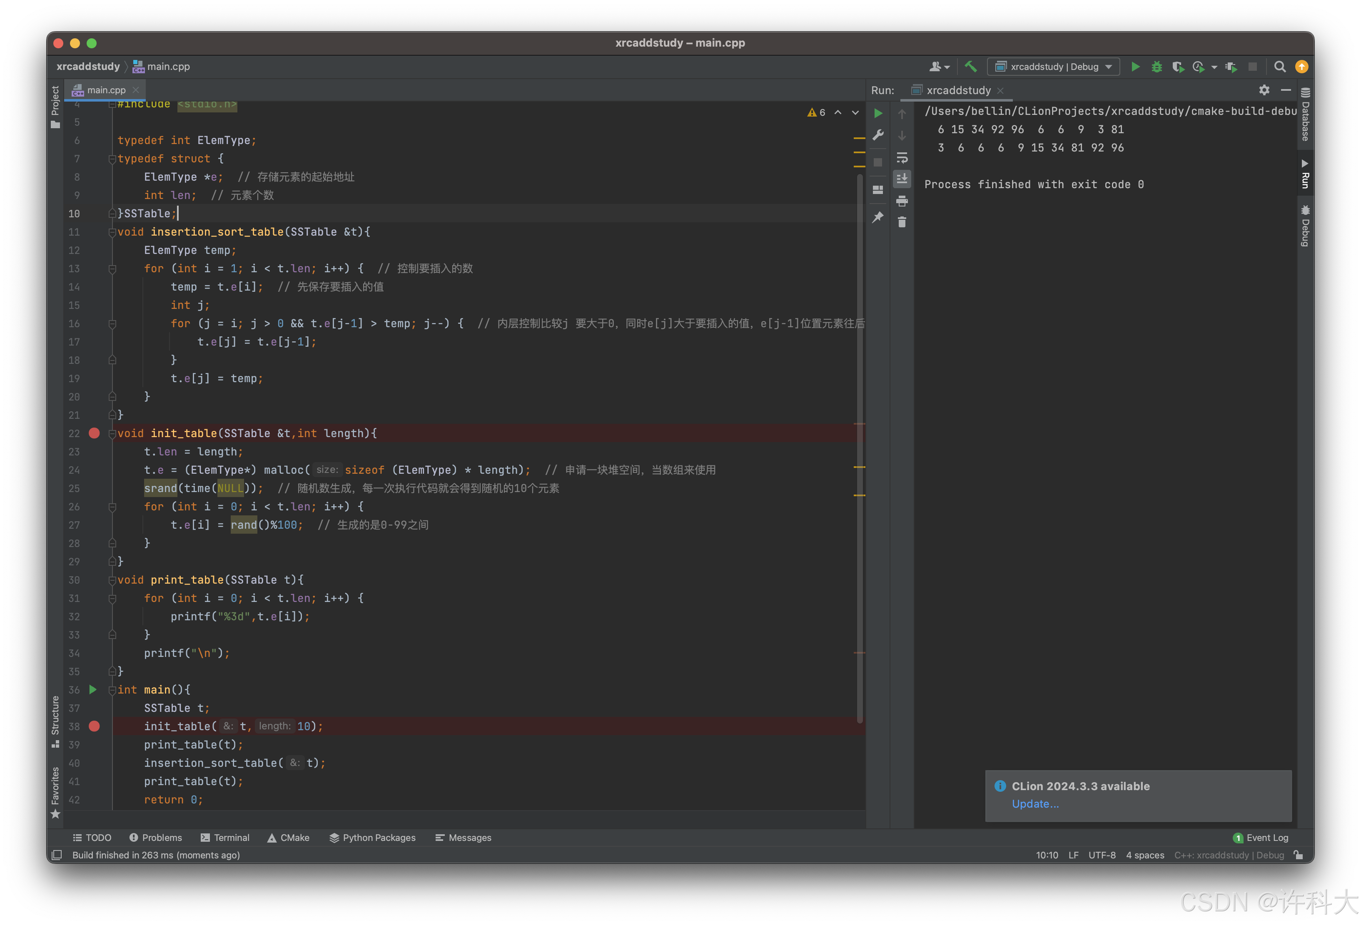Image resolution: width=1361 pixels, height=925 pixels.
Task: Remove the breakpoint on line 22
Action: [94, 433]
